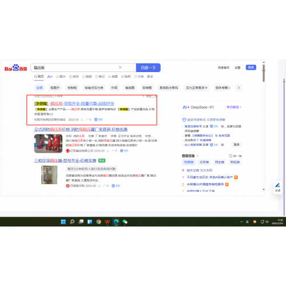
Task: Open electrical cabinet thumbnail image
Action: pyautogui.click(x=48, y=174)
